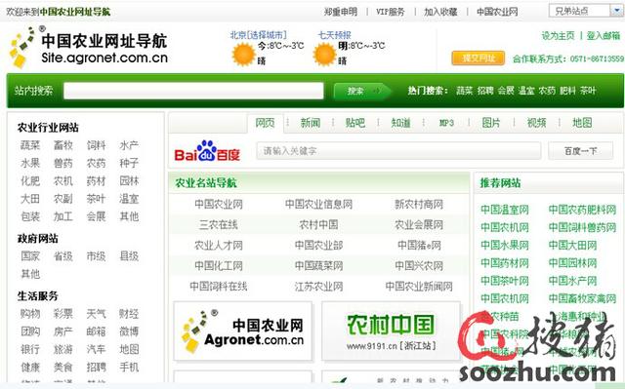Click 北京[选择城市] to choose a city
The image size is (625, 389).
pyautogui.click(x=258, y=35)
